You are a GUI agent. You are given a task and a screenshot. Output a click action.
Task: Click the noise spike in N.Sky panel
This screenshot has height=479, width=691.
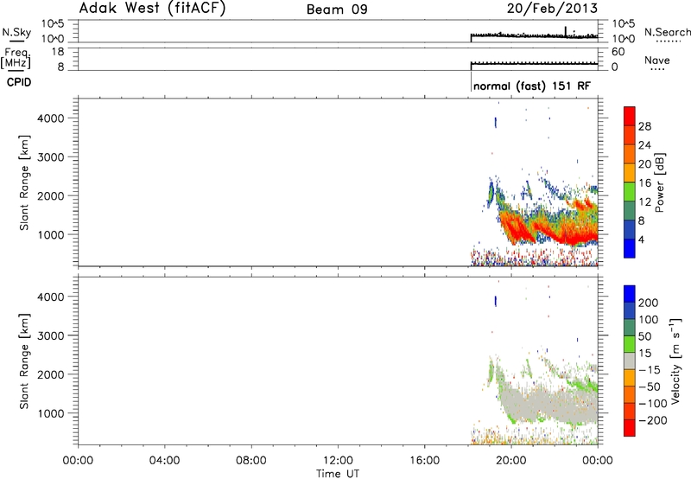(566, 31)
